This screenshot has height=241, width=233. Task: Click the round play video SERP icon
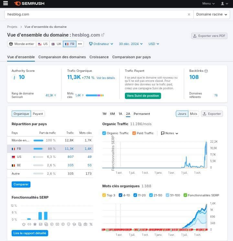(52, 224)
